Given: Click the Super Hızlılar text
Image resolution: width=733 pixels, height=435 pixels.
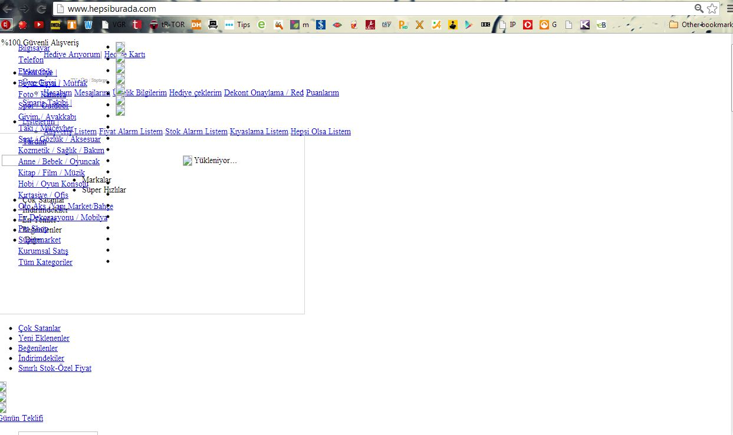Looking at the screenshot, I should click(x=104, y=190).
